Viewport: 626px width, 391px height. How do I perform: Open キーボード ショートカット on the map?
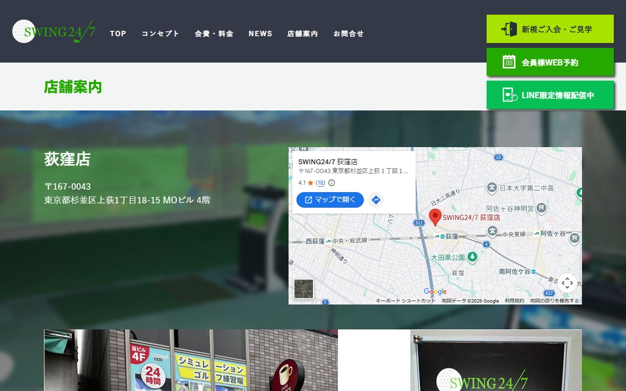tap(405, 301)
